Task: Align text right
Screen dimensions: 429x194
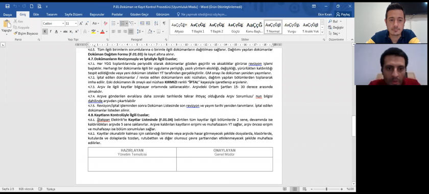Action: (x=125, y=32)
